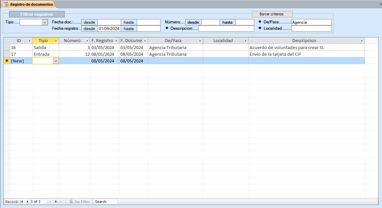Click the De/Para filter field containing Agencia
Image resolution: width=382 pixels, height=208 pixels.
click(x=311, y=22)
